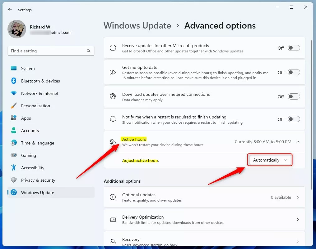Click the Privacy & security shield icon

tap(14, 180)
